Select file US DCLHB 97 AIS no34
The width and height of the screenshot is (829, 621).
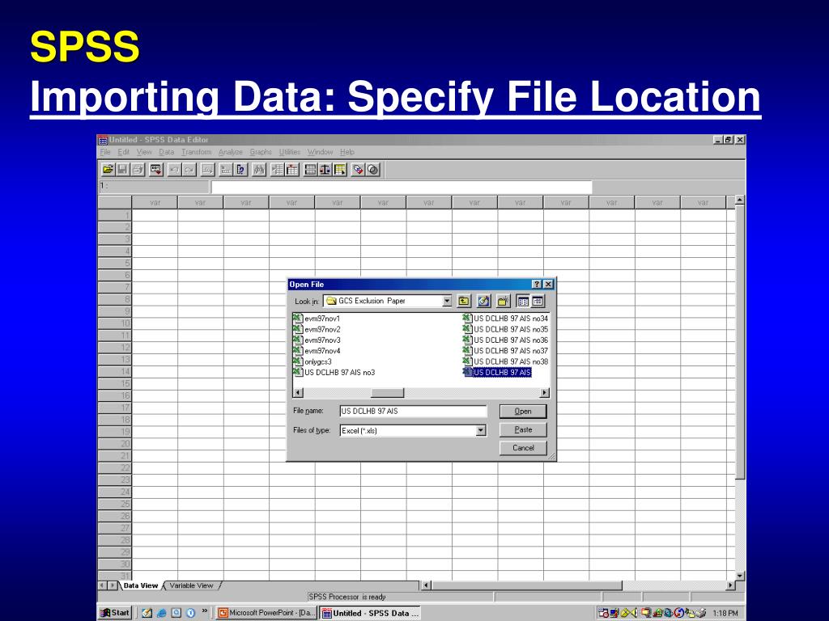pyautogui.click(x=505, y=319)
